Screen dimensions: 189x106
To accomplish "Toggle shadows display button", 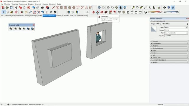I will coord(146,12).
